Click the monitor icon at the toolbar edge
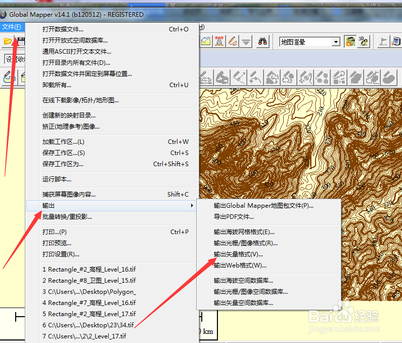The image size is (402, 343). click(x=396, y=41)
